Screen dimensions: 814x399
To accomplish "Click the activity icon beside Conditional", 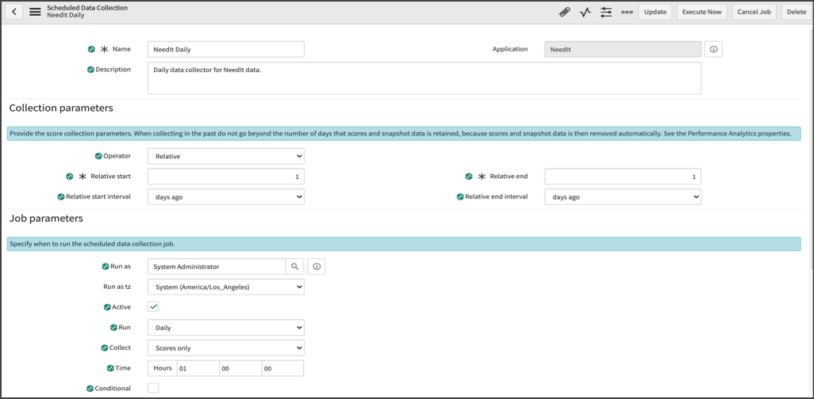I will pyautogui.click(x=90, y=388).
